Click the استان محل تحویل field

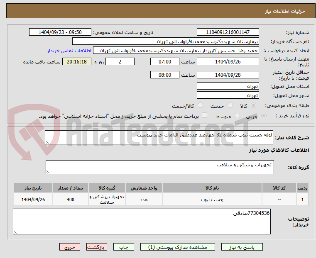[228, 86]
